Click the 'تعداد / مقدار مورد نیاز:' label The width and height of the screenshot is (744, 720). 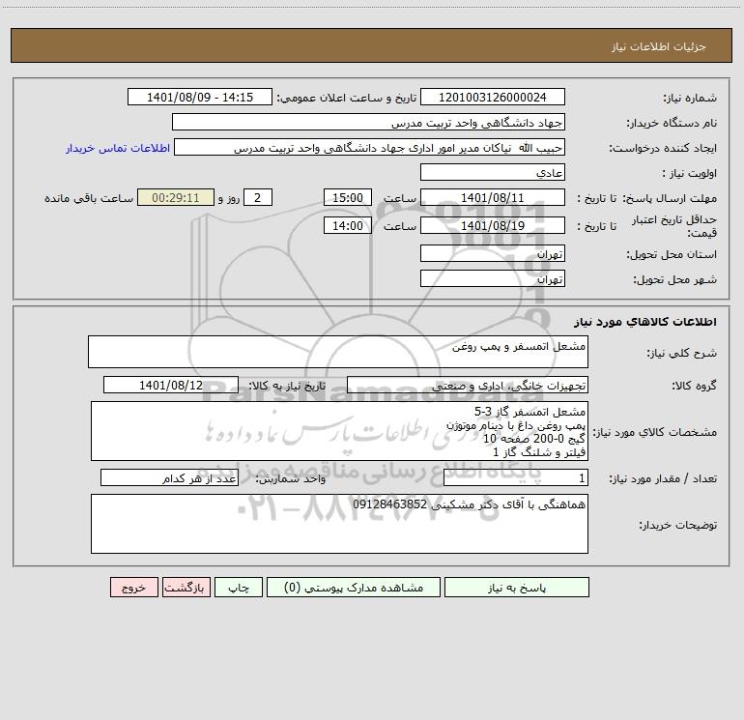pyautogui.click(x=663, y=478)
